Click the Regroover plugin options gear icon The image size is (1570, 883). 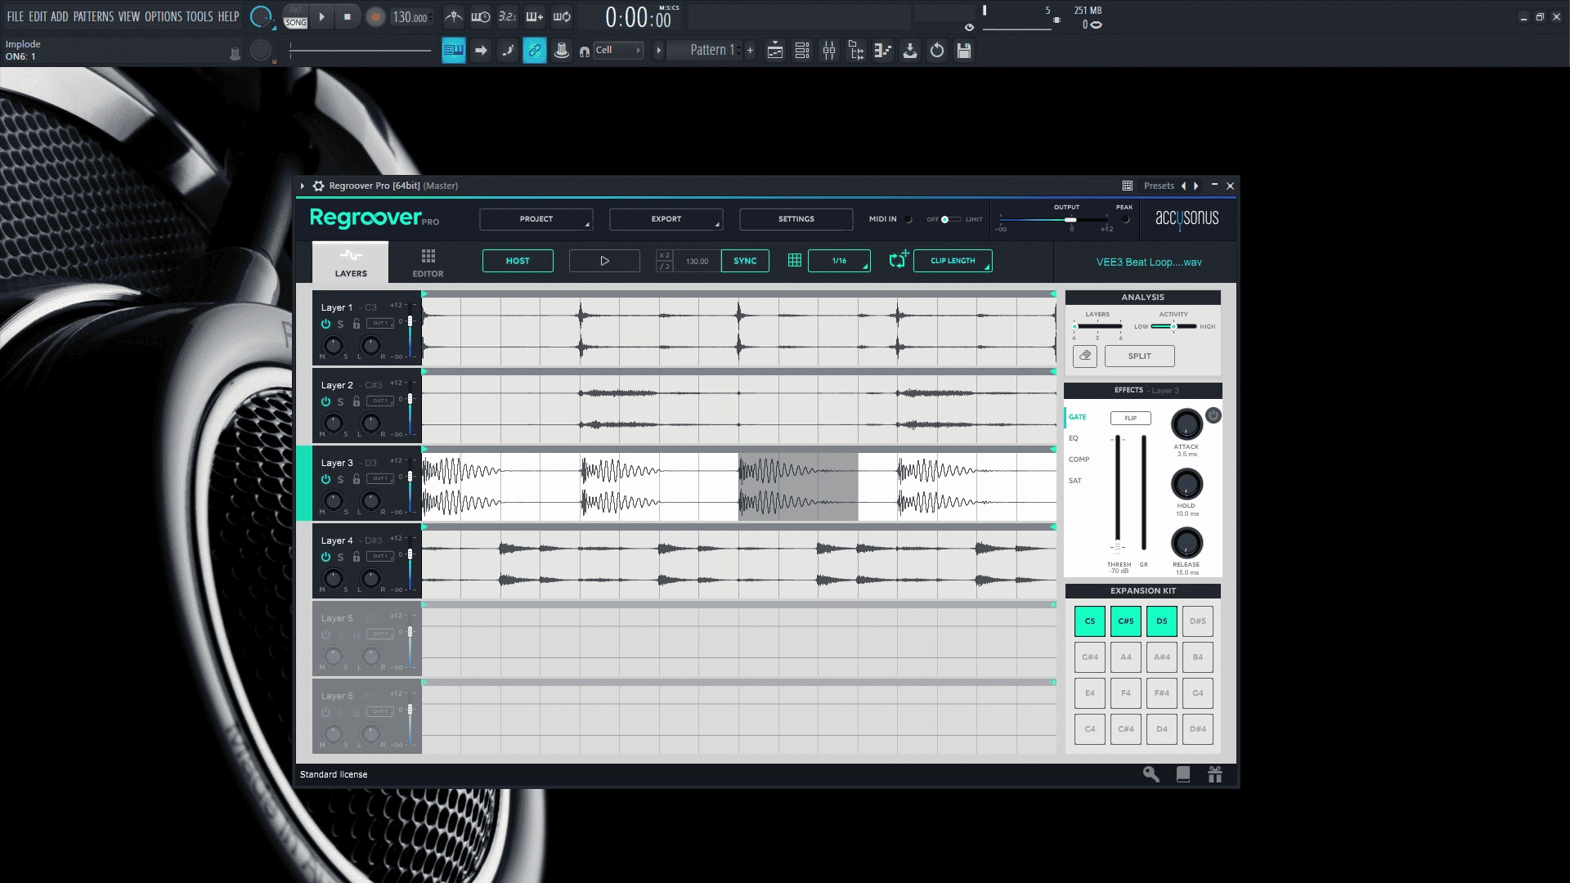(x=319, y=186)
